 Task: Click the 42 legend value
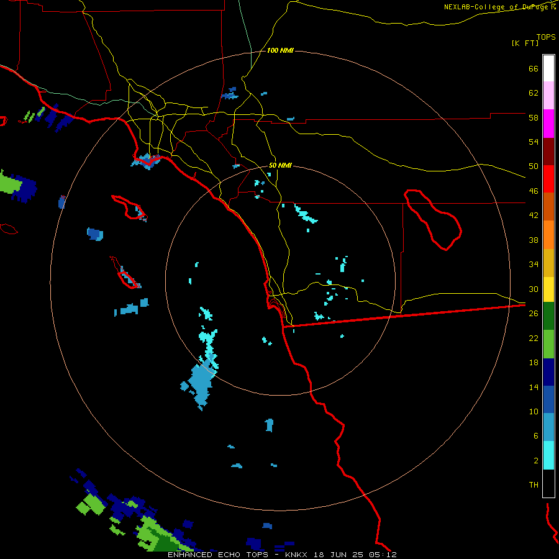pyautogui.click(x=534, y=215)
